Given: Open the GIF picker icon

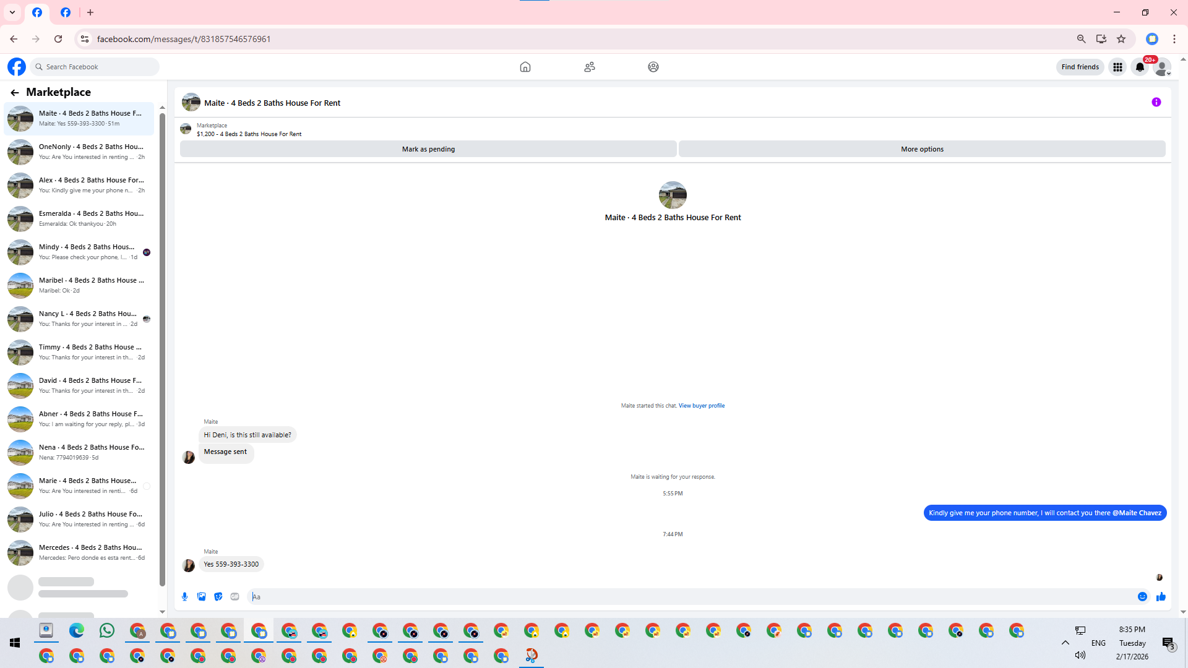Looking at the screenshot, I should pos(235,597).
